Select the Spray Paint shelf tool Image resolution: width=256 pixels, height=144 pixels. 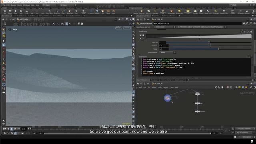pyautogui.click(x=70, y=12)
